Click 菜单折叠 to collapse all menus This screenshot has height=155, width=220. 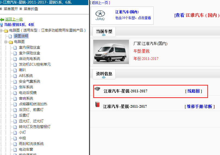[31, 9]
